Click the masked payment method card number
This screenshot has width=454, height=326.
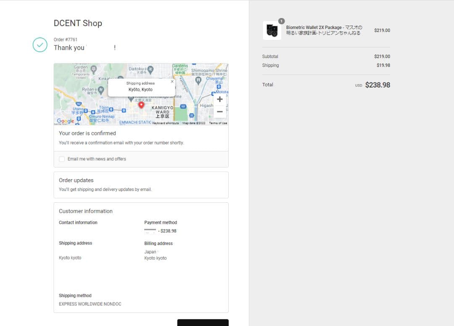[150, 231]
